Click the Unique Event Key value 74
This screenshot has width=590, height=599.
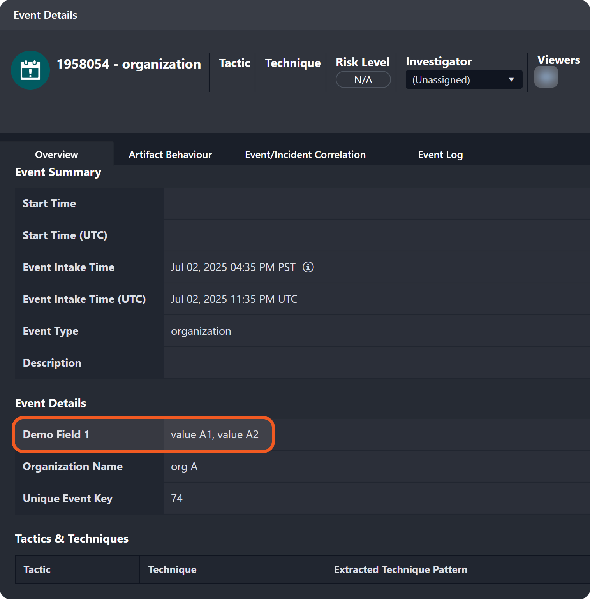[177, 498]
